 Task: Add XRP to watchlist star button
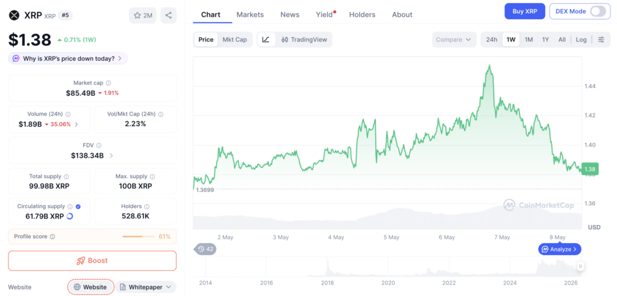143,15
